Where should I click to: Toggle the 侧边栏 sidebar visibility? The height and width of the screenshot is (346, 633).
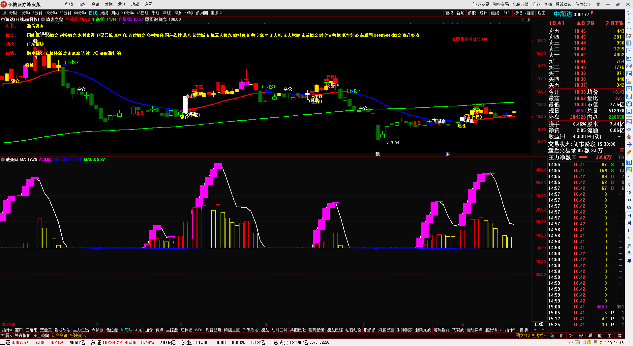click(x=539, y=335)
